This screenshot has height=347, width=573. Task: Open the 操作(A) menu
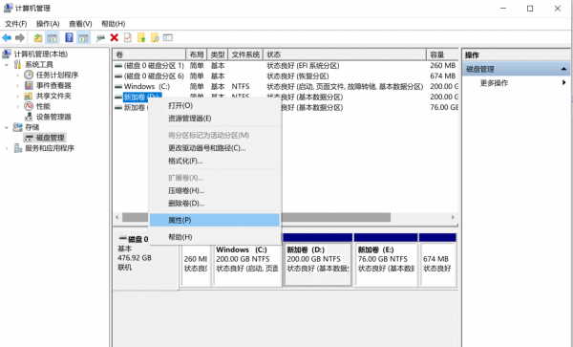coord(48,24)
